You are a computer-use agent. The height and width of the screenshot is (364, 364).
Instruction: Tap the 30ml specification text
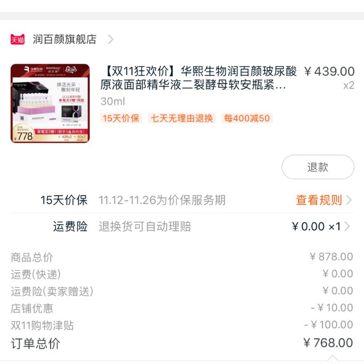tap(113, 101)
